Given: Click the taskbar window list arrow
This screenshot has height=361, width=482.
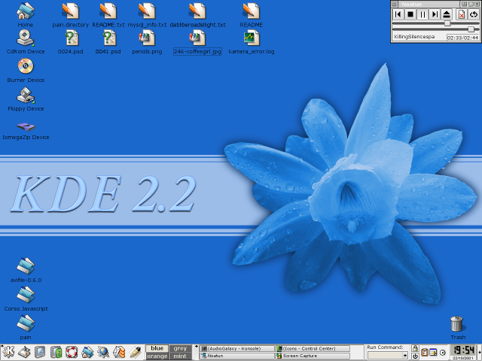Looking at the screenshot, I should [196, 347].
